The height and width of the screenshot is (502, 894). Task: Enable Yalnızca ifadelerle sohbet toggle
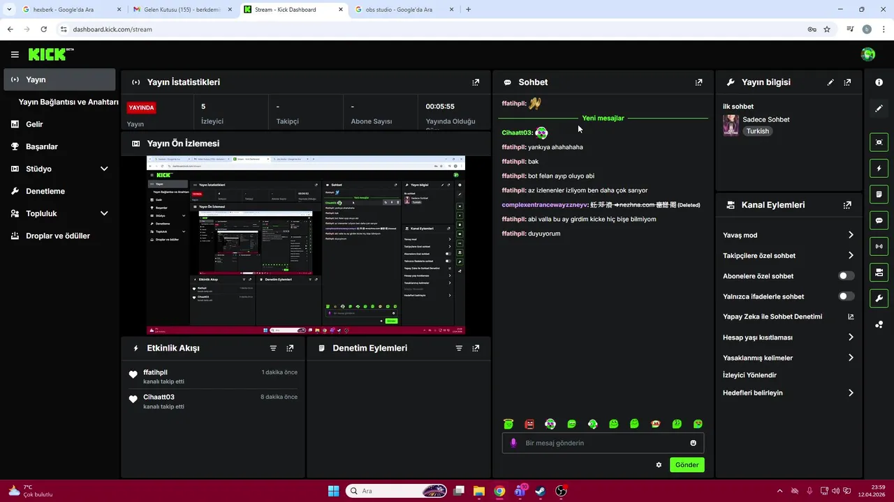[846, 296]
